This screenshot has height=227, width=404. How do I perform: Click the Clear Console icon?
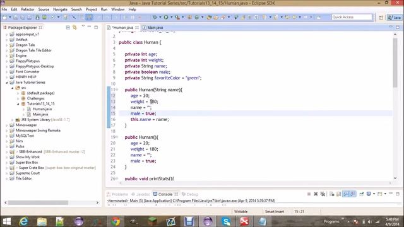(332, 194)
